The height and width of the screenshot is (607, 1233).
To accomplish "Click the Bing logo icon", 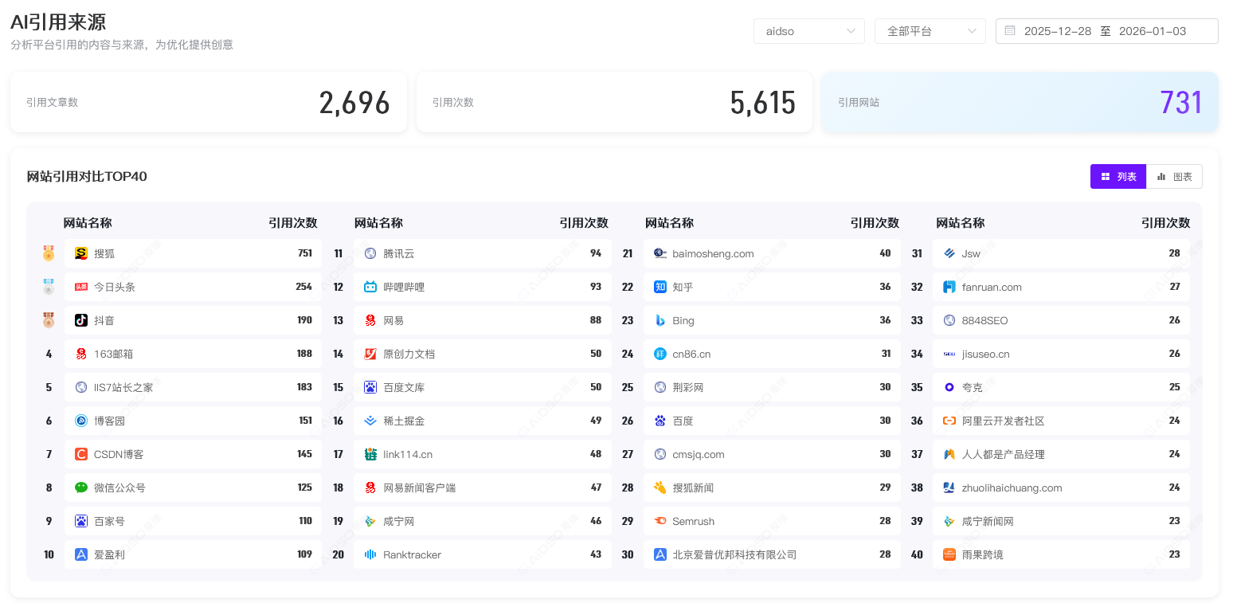I will 660,320.
